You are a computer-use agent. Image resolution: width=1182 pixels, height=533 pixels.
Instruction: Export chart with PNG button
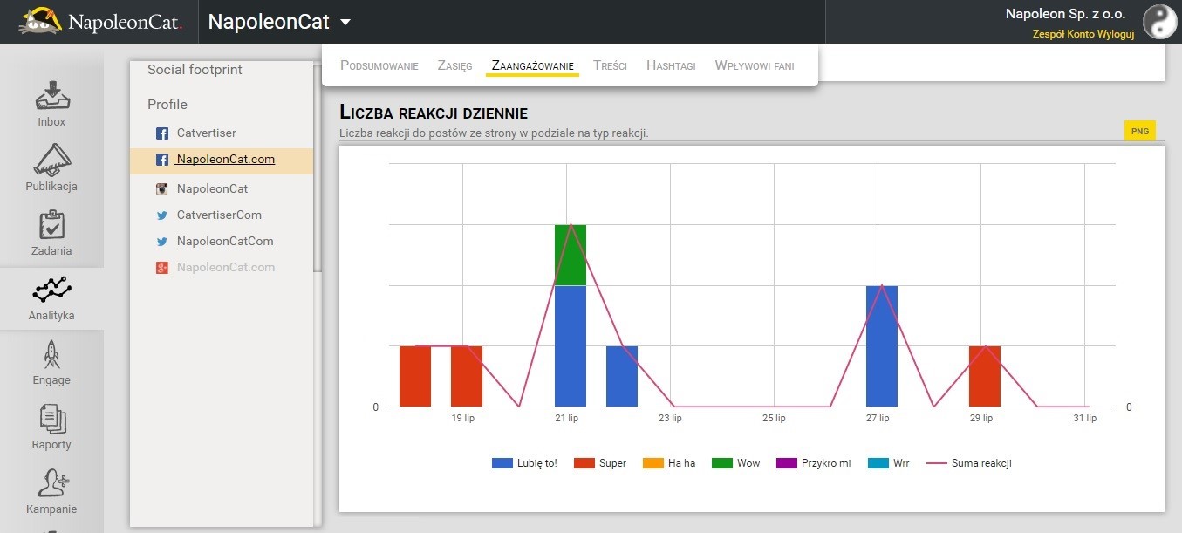pyautogui.click(x=1139, y=131)
